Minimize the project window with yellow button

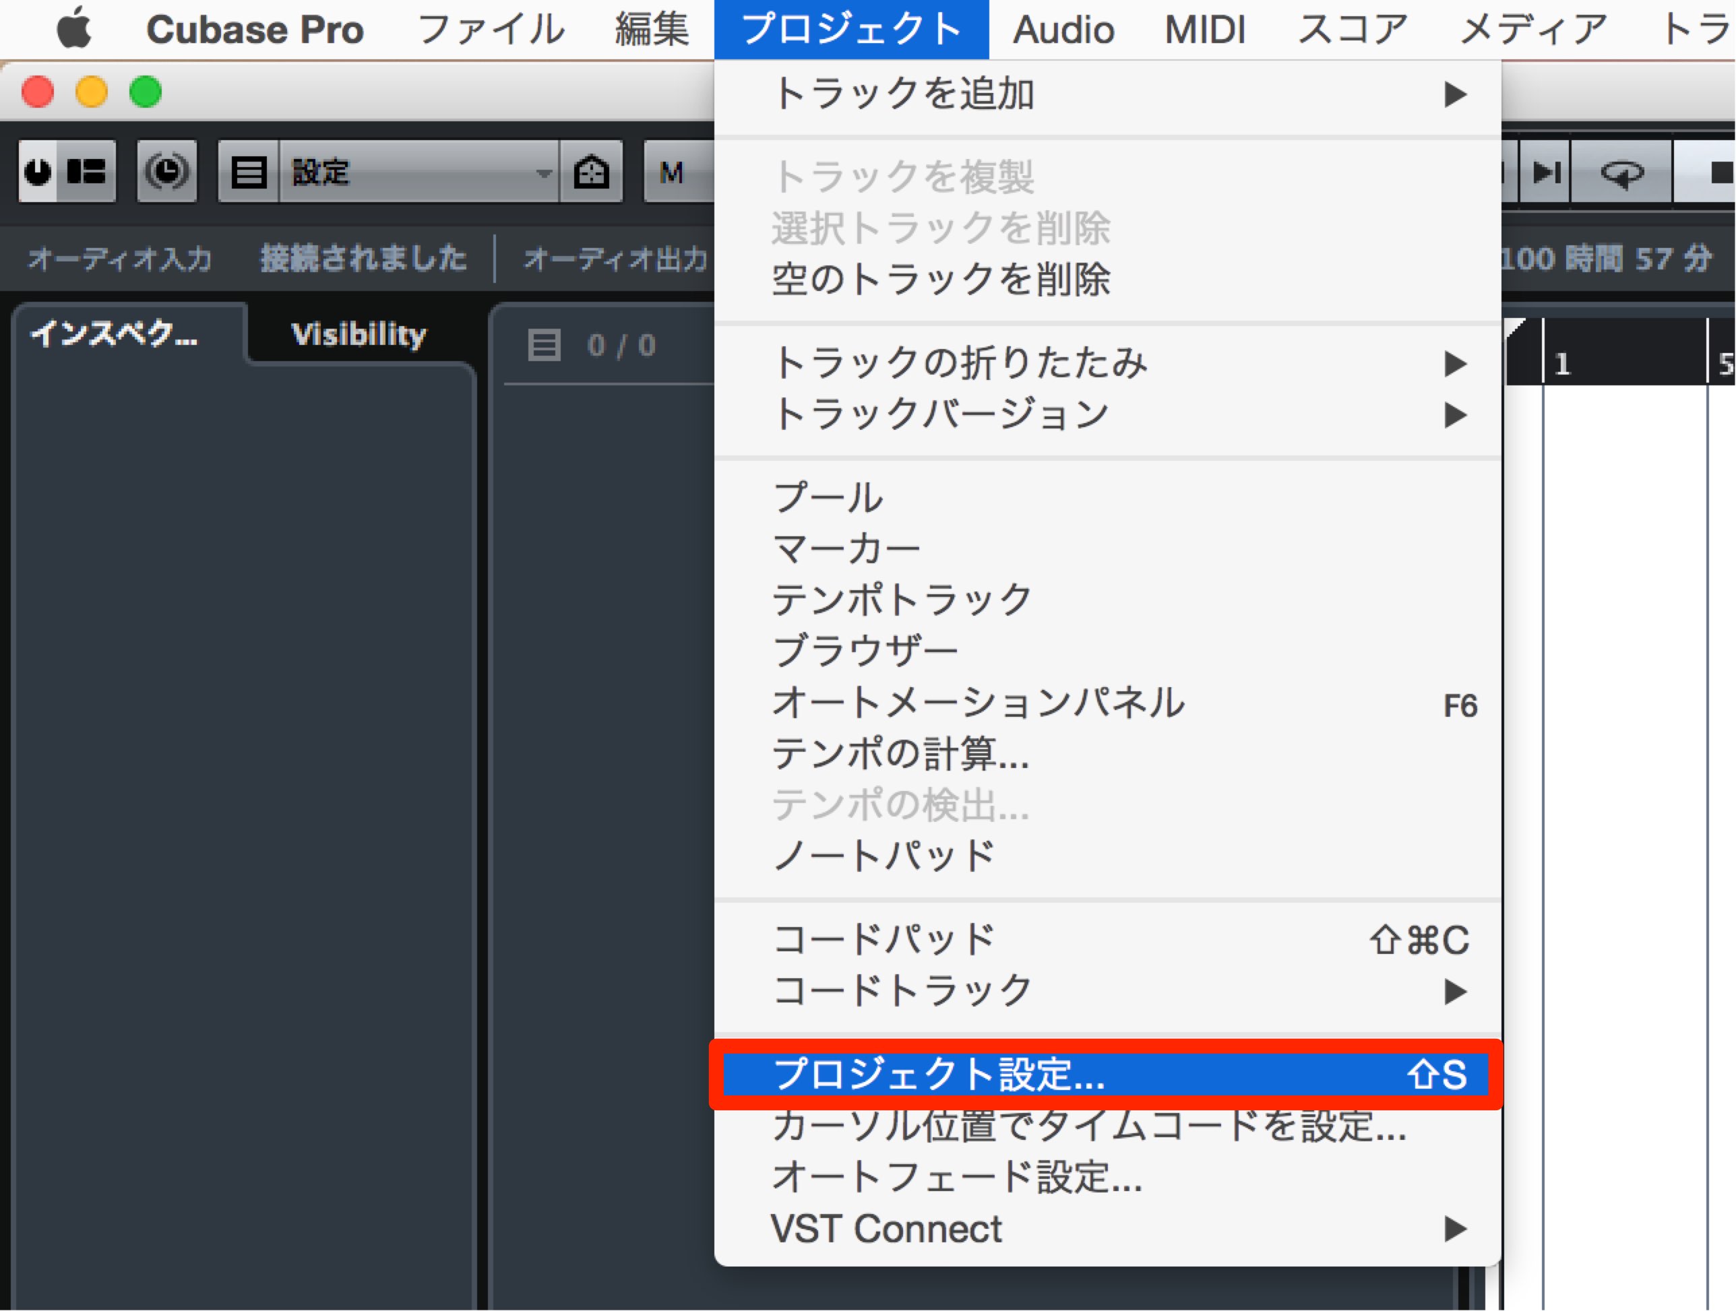click(91, 92)
